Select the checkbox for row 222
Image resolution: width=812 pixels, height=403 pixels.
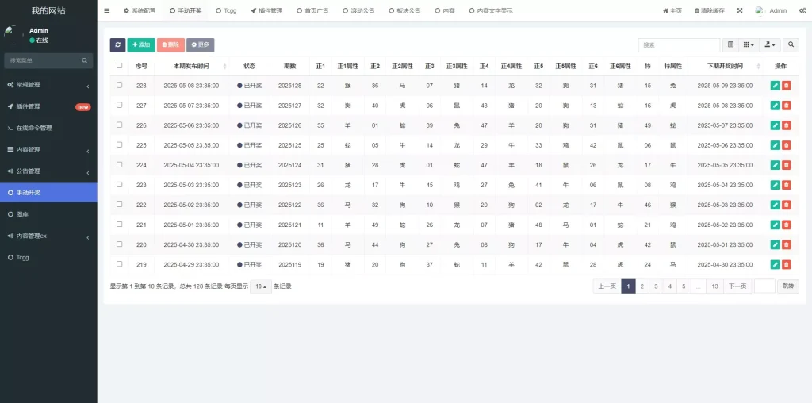[x=120, y=204]
